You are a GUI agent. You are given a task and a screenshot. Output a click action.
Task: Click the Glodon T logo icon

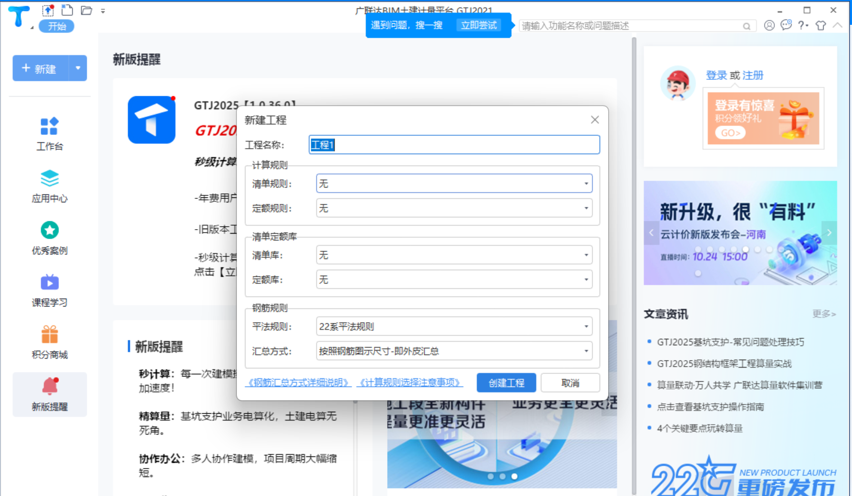(x=19, y=16)
